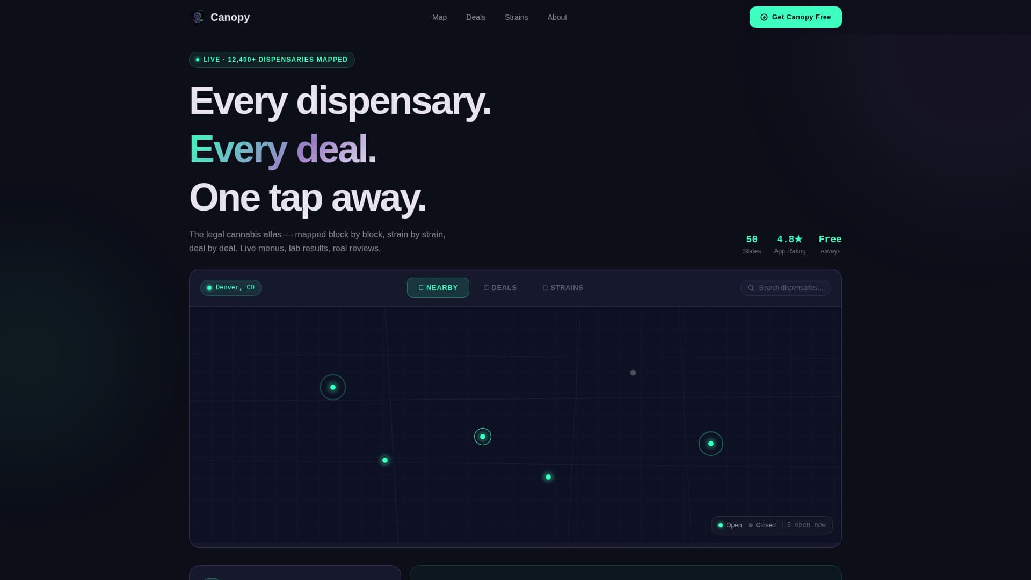Click the Live dispensaries mapped badge
Viewport: 1031px width, 580px height.
coord(272,60)
